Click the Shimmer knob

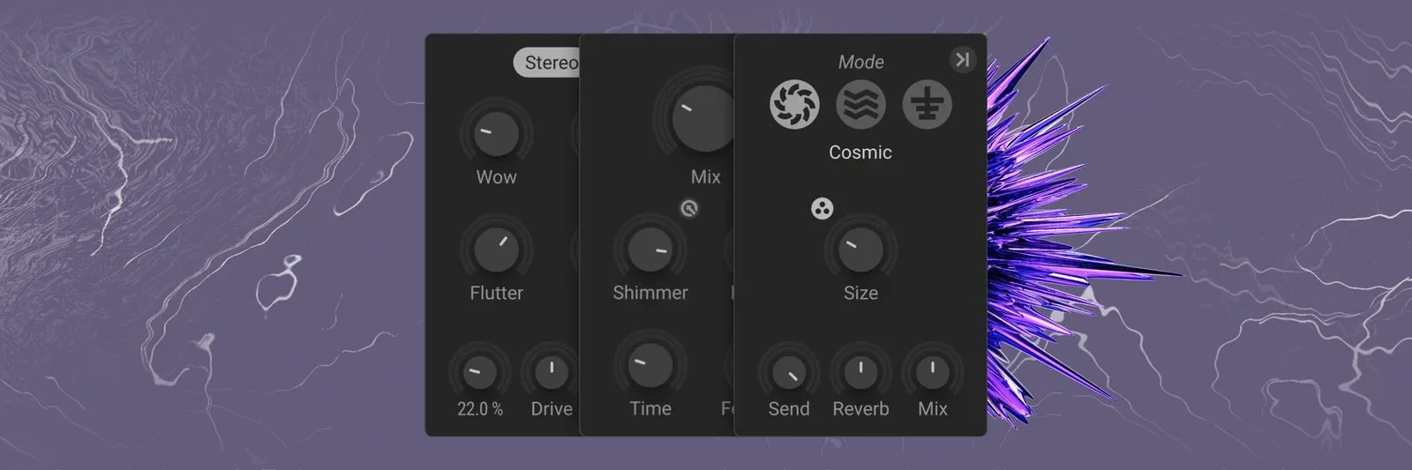click(x=650, y=250)
